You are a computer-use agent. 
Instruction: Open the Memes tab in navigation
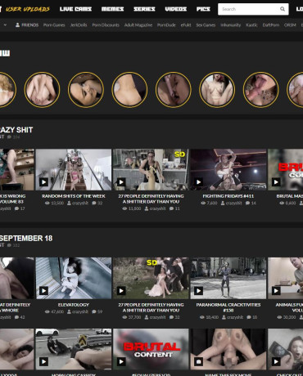coord(112,9)
